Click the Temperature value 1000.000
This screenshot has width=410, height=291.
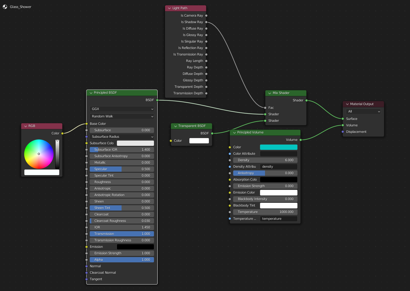[265, 212]
